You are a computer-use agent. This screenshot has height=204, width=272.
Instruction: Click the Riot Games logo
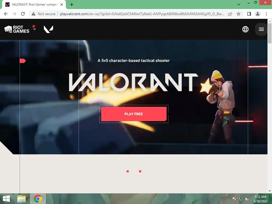pos(17,29)
